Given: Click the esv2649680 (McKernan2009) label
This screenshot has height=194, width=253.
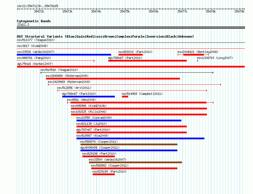Looking at the screenshot, I should coord(67,76).
